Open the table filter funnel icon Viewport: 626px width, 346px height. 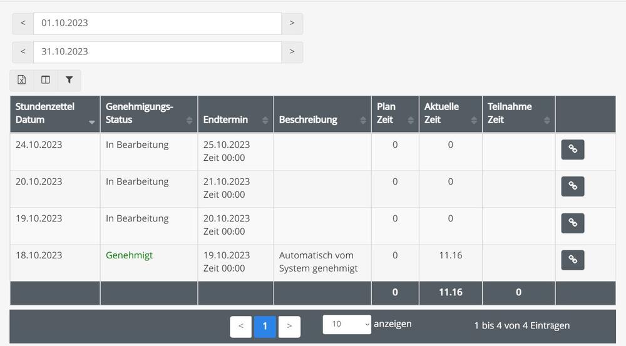tap(69, 80)
